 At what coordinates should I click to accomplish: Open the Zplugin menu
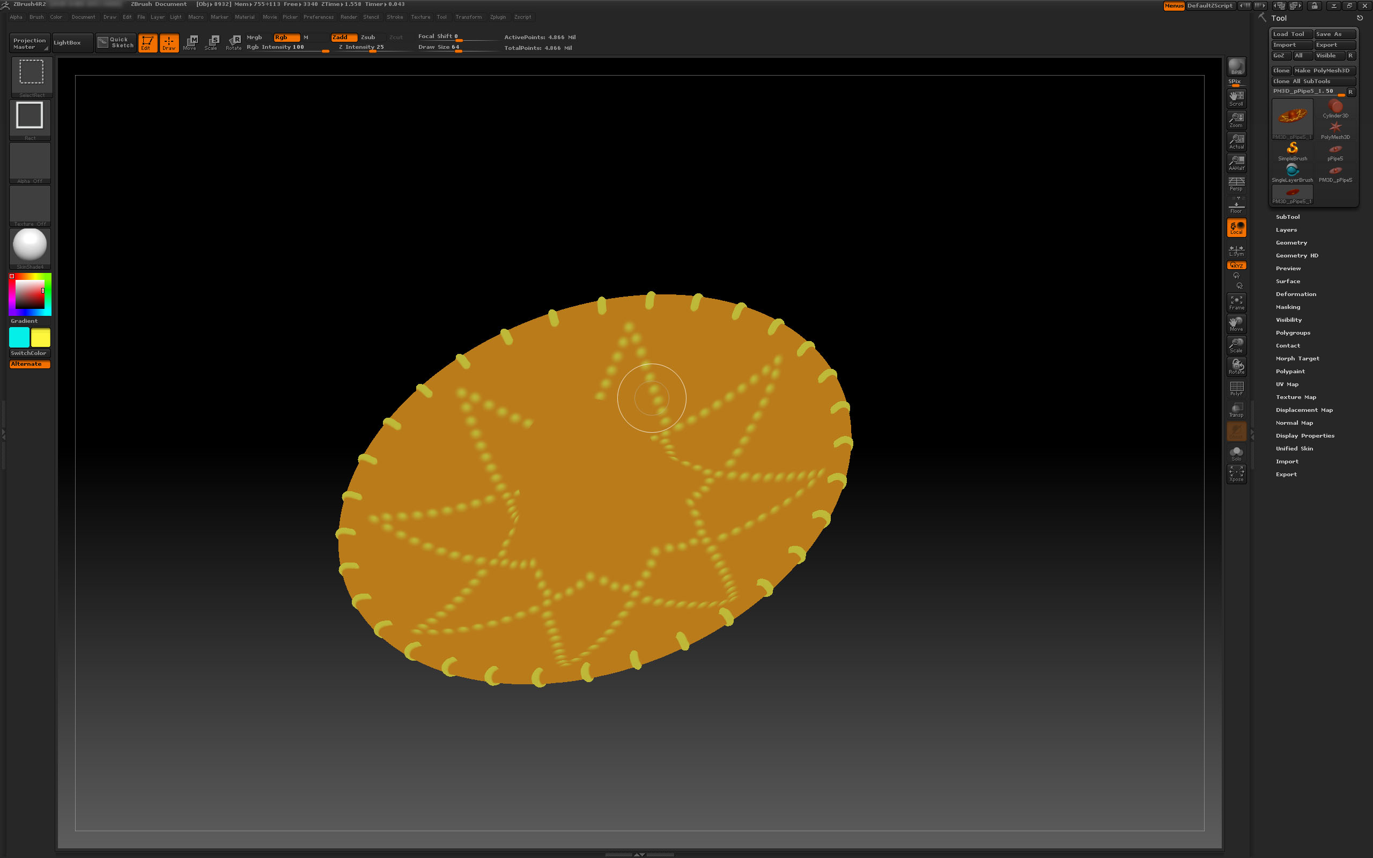pyautogui.click(x=498, y=17)
